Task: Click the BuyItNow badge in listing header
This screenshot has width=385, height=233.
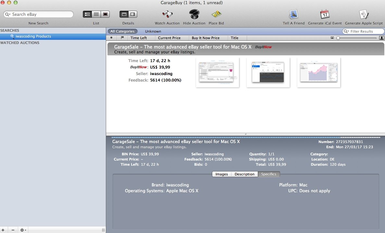Action: tap(264, 47)
